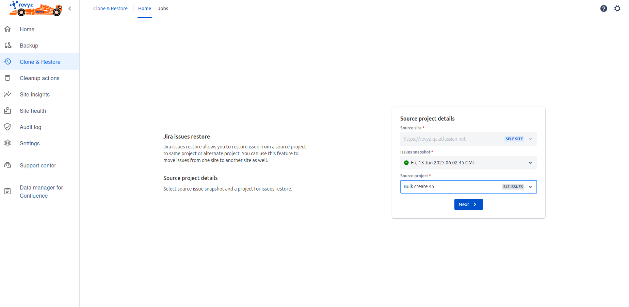Click the Site insights chart icon
Image resolution: width=629 pixels, height=307 pixels.
pos(7,94)
